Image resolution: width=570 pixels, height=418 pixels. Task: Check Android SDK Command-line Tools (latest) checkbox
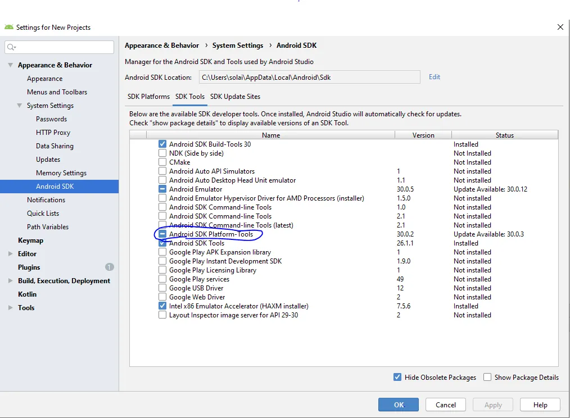[x=162, y=225]
